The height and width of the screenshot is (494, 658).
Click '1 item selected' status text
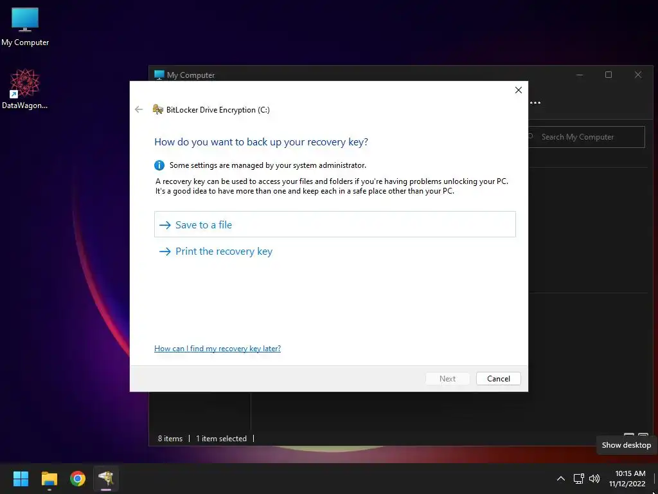tap(221, 438)
